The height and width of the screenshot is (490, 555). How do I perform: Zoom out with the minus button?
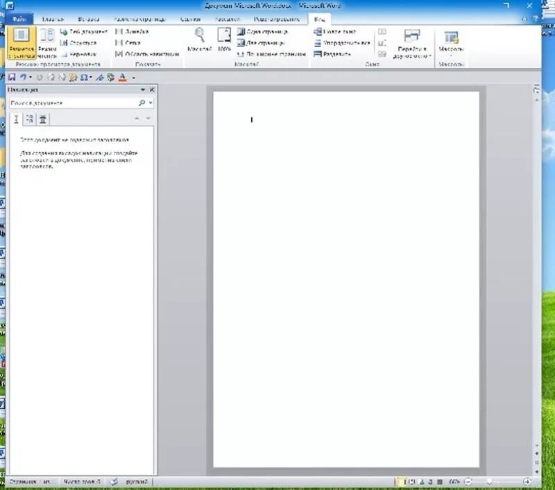tap(468, 482)
